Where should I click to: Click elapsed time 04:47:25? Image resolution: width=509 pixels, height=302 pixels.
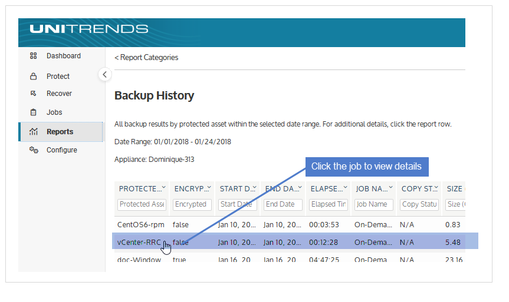pos(324,260)
